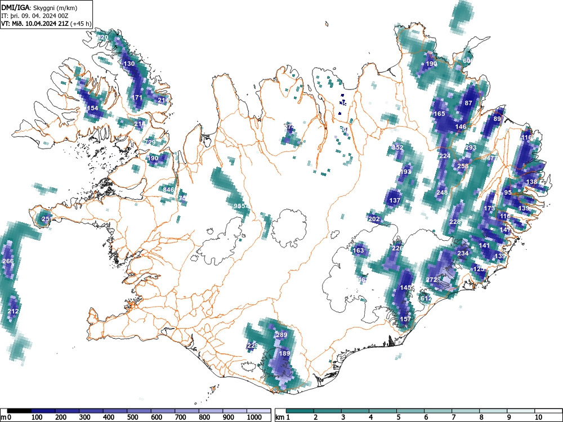
Task: Click the visibility value '272' on the map
Action: coord(432,280)
